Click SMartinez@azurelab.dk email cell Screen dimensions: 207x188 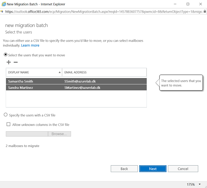point(83,88)
